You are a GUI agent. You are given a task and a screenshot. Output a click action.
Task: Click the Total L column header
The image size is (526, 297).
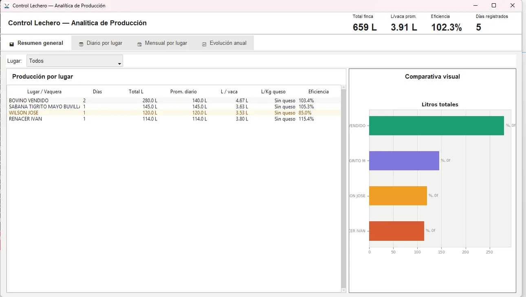point(136,92)
